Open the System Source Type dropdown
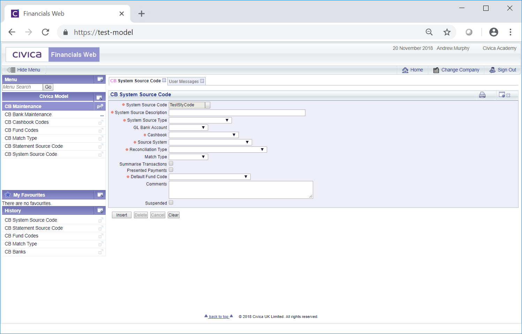Viewport: 522px width, 334px height. pyautogui.click(x=200, y=120)
